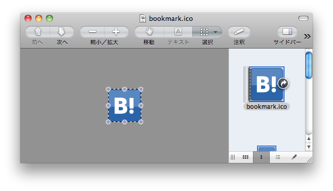Close the window with red button

pos(28,18)
